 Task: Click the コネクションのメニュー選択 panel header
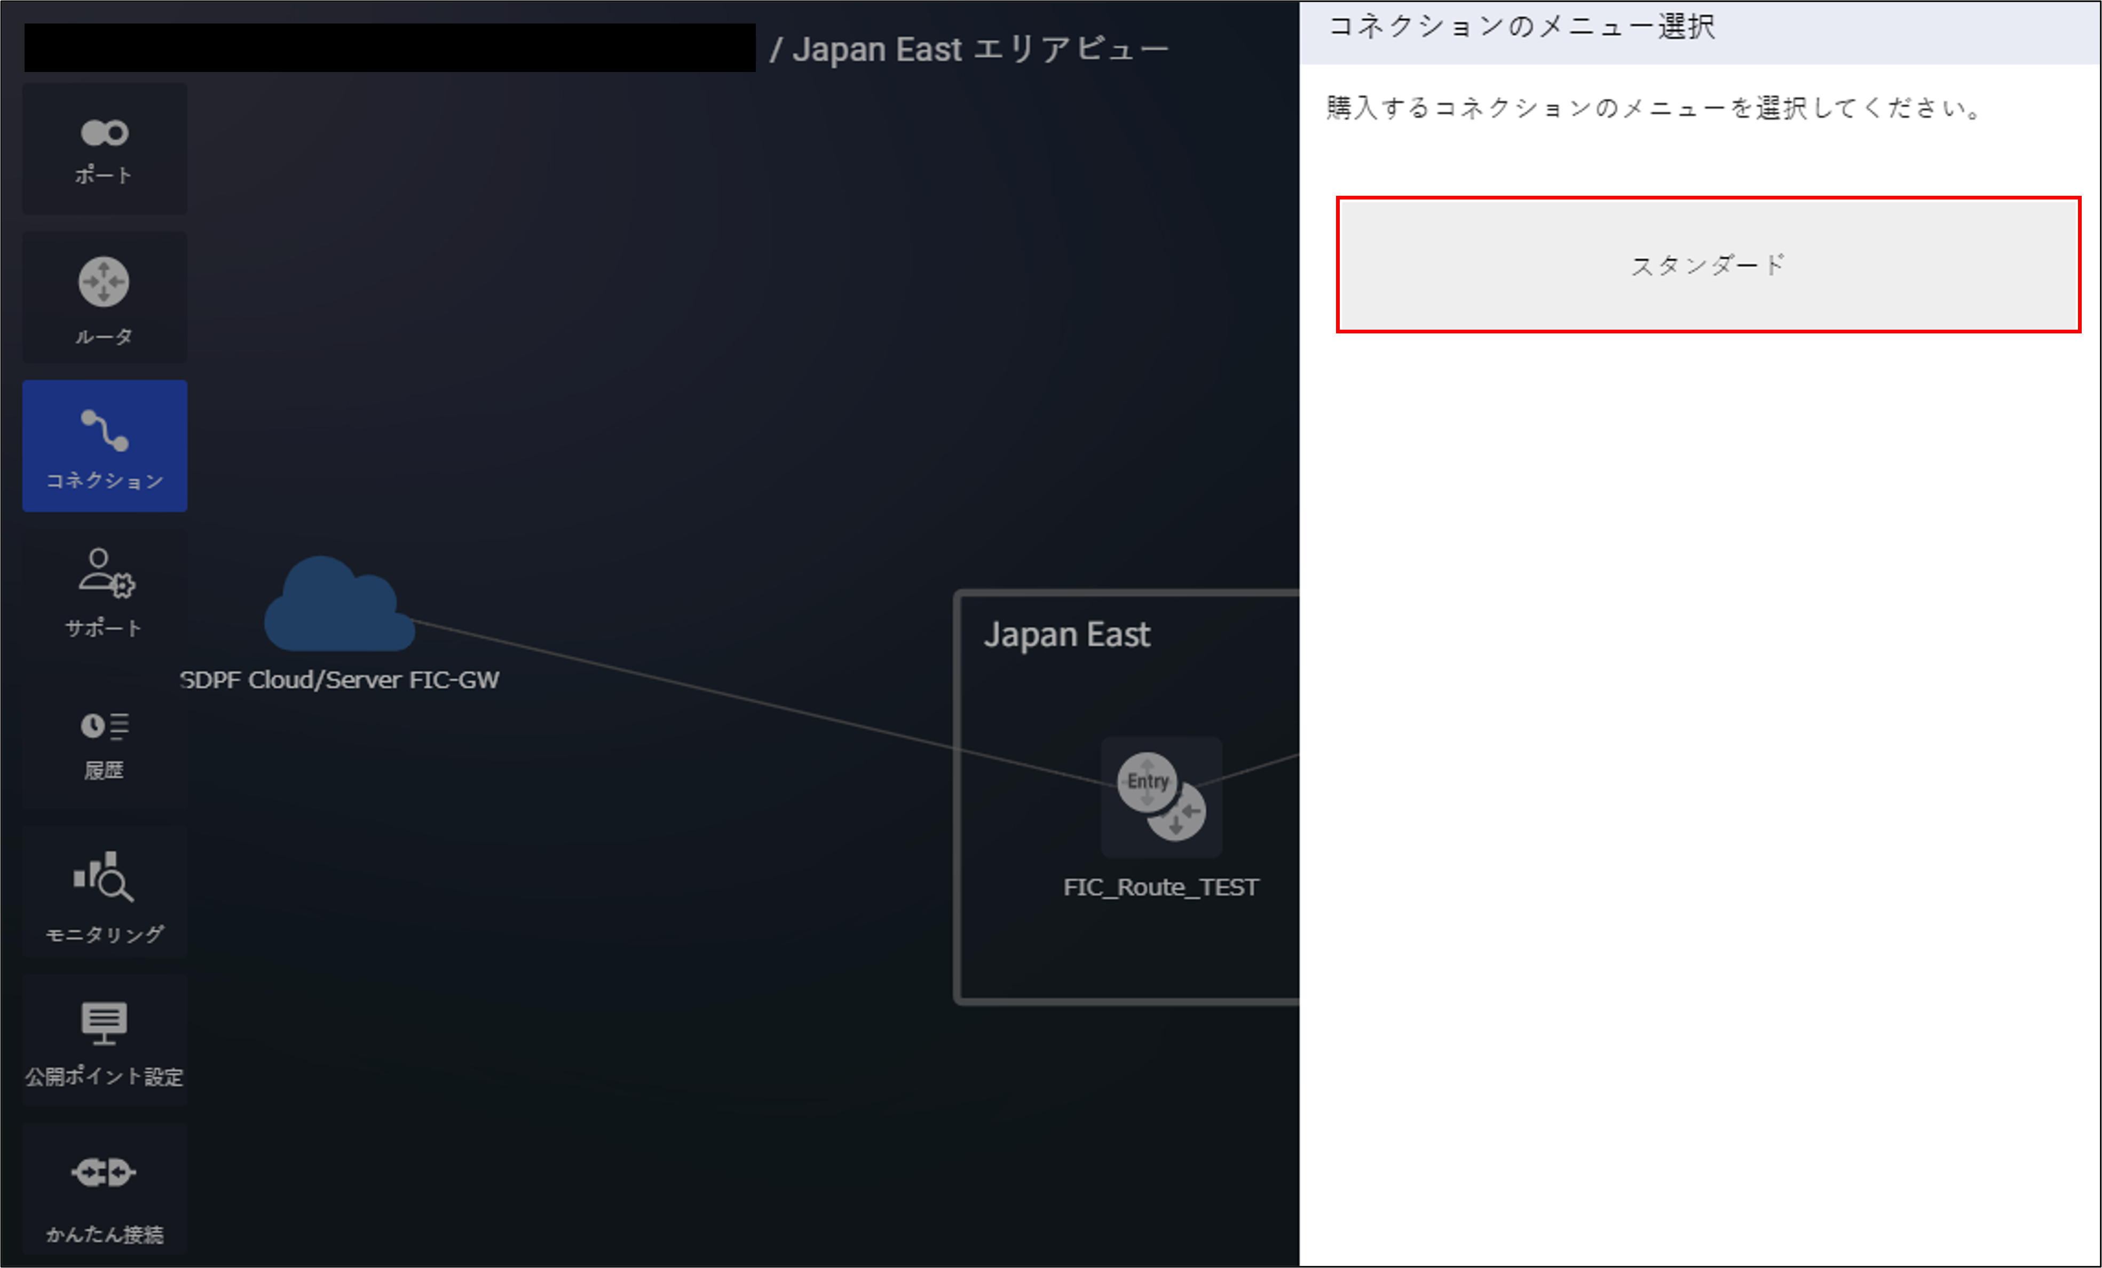coord(1521,27)
